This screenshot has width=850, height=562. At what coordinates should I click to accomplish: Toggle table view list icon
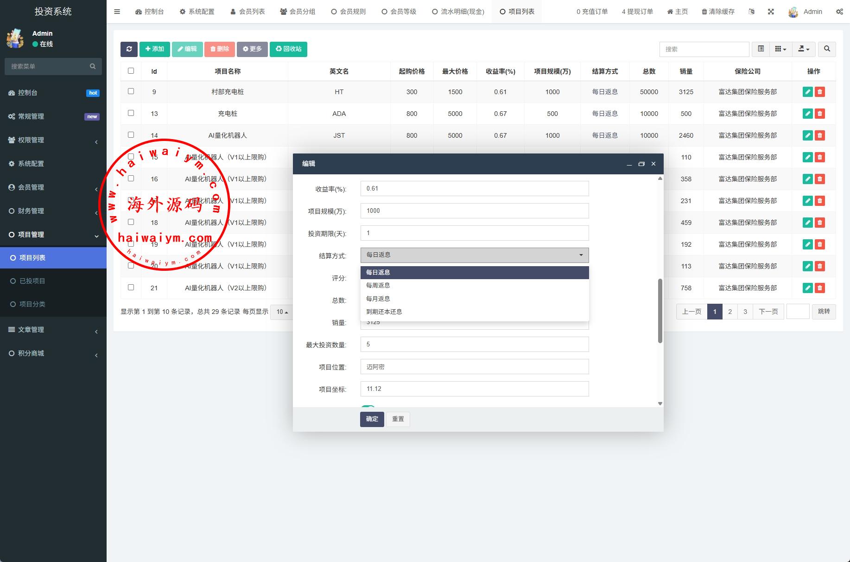[x=761, y=49]
